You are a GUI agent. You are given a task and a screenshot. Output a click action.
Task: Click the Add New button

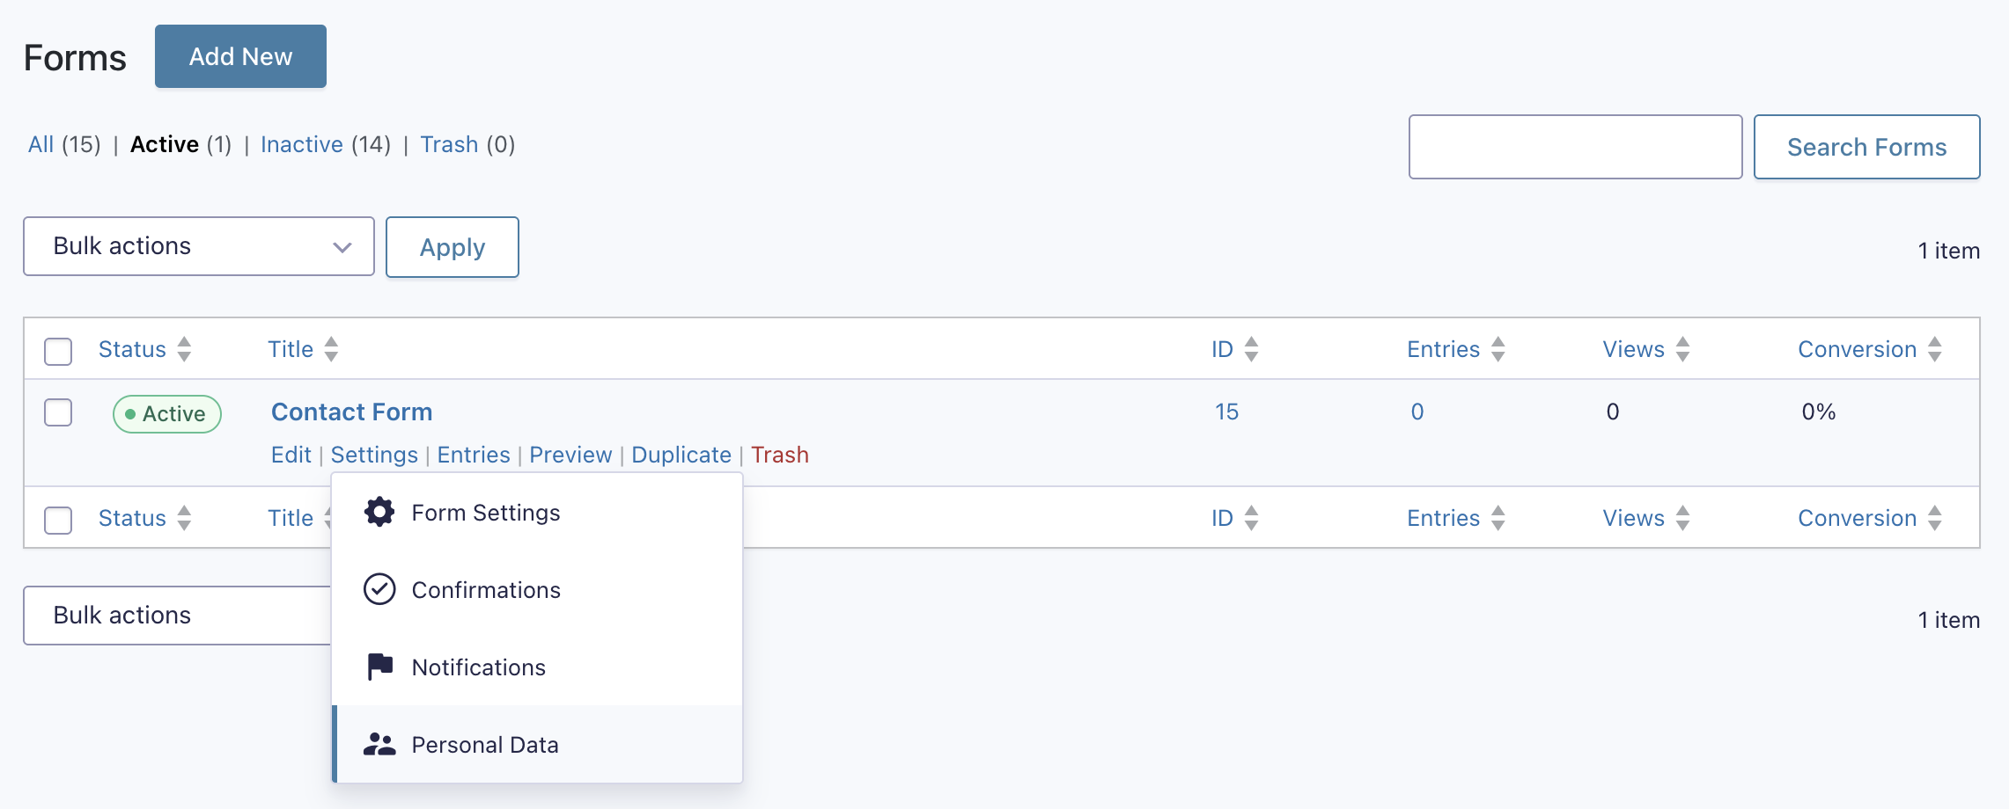[x=240, y=56]
